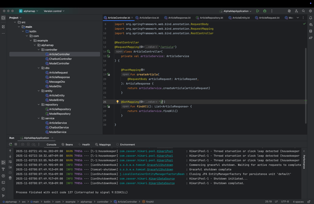Clear console output with trash icon
Screen dimensions: 314x204
[10, 178]
